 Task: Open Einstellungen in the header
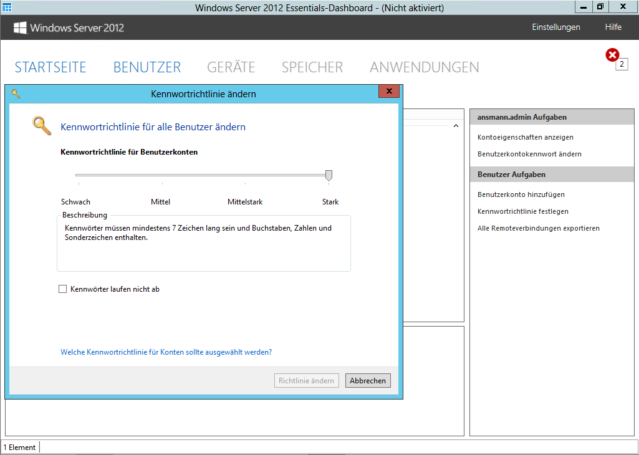click(555, 27)
